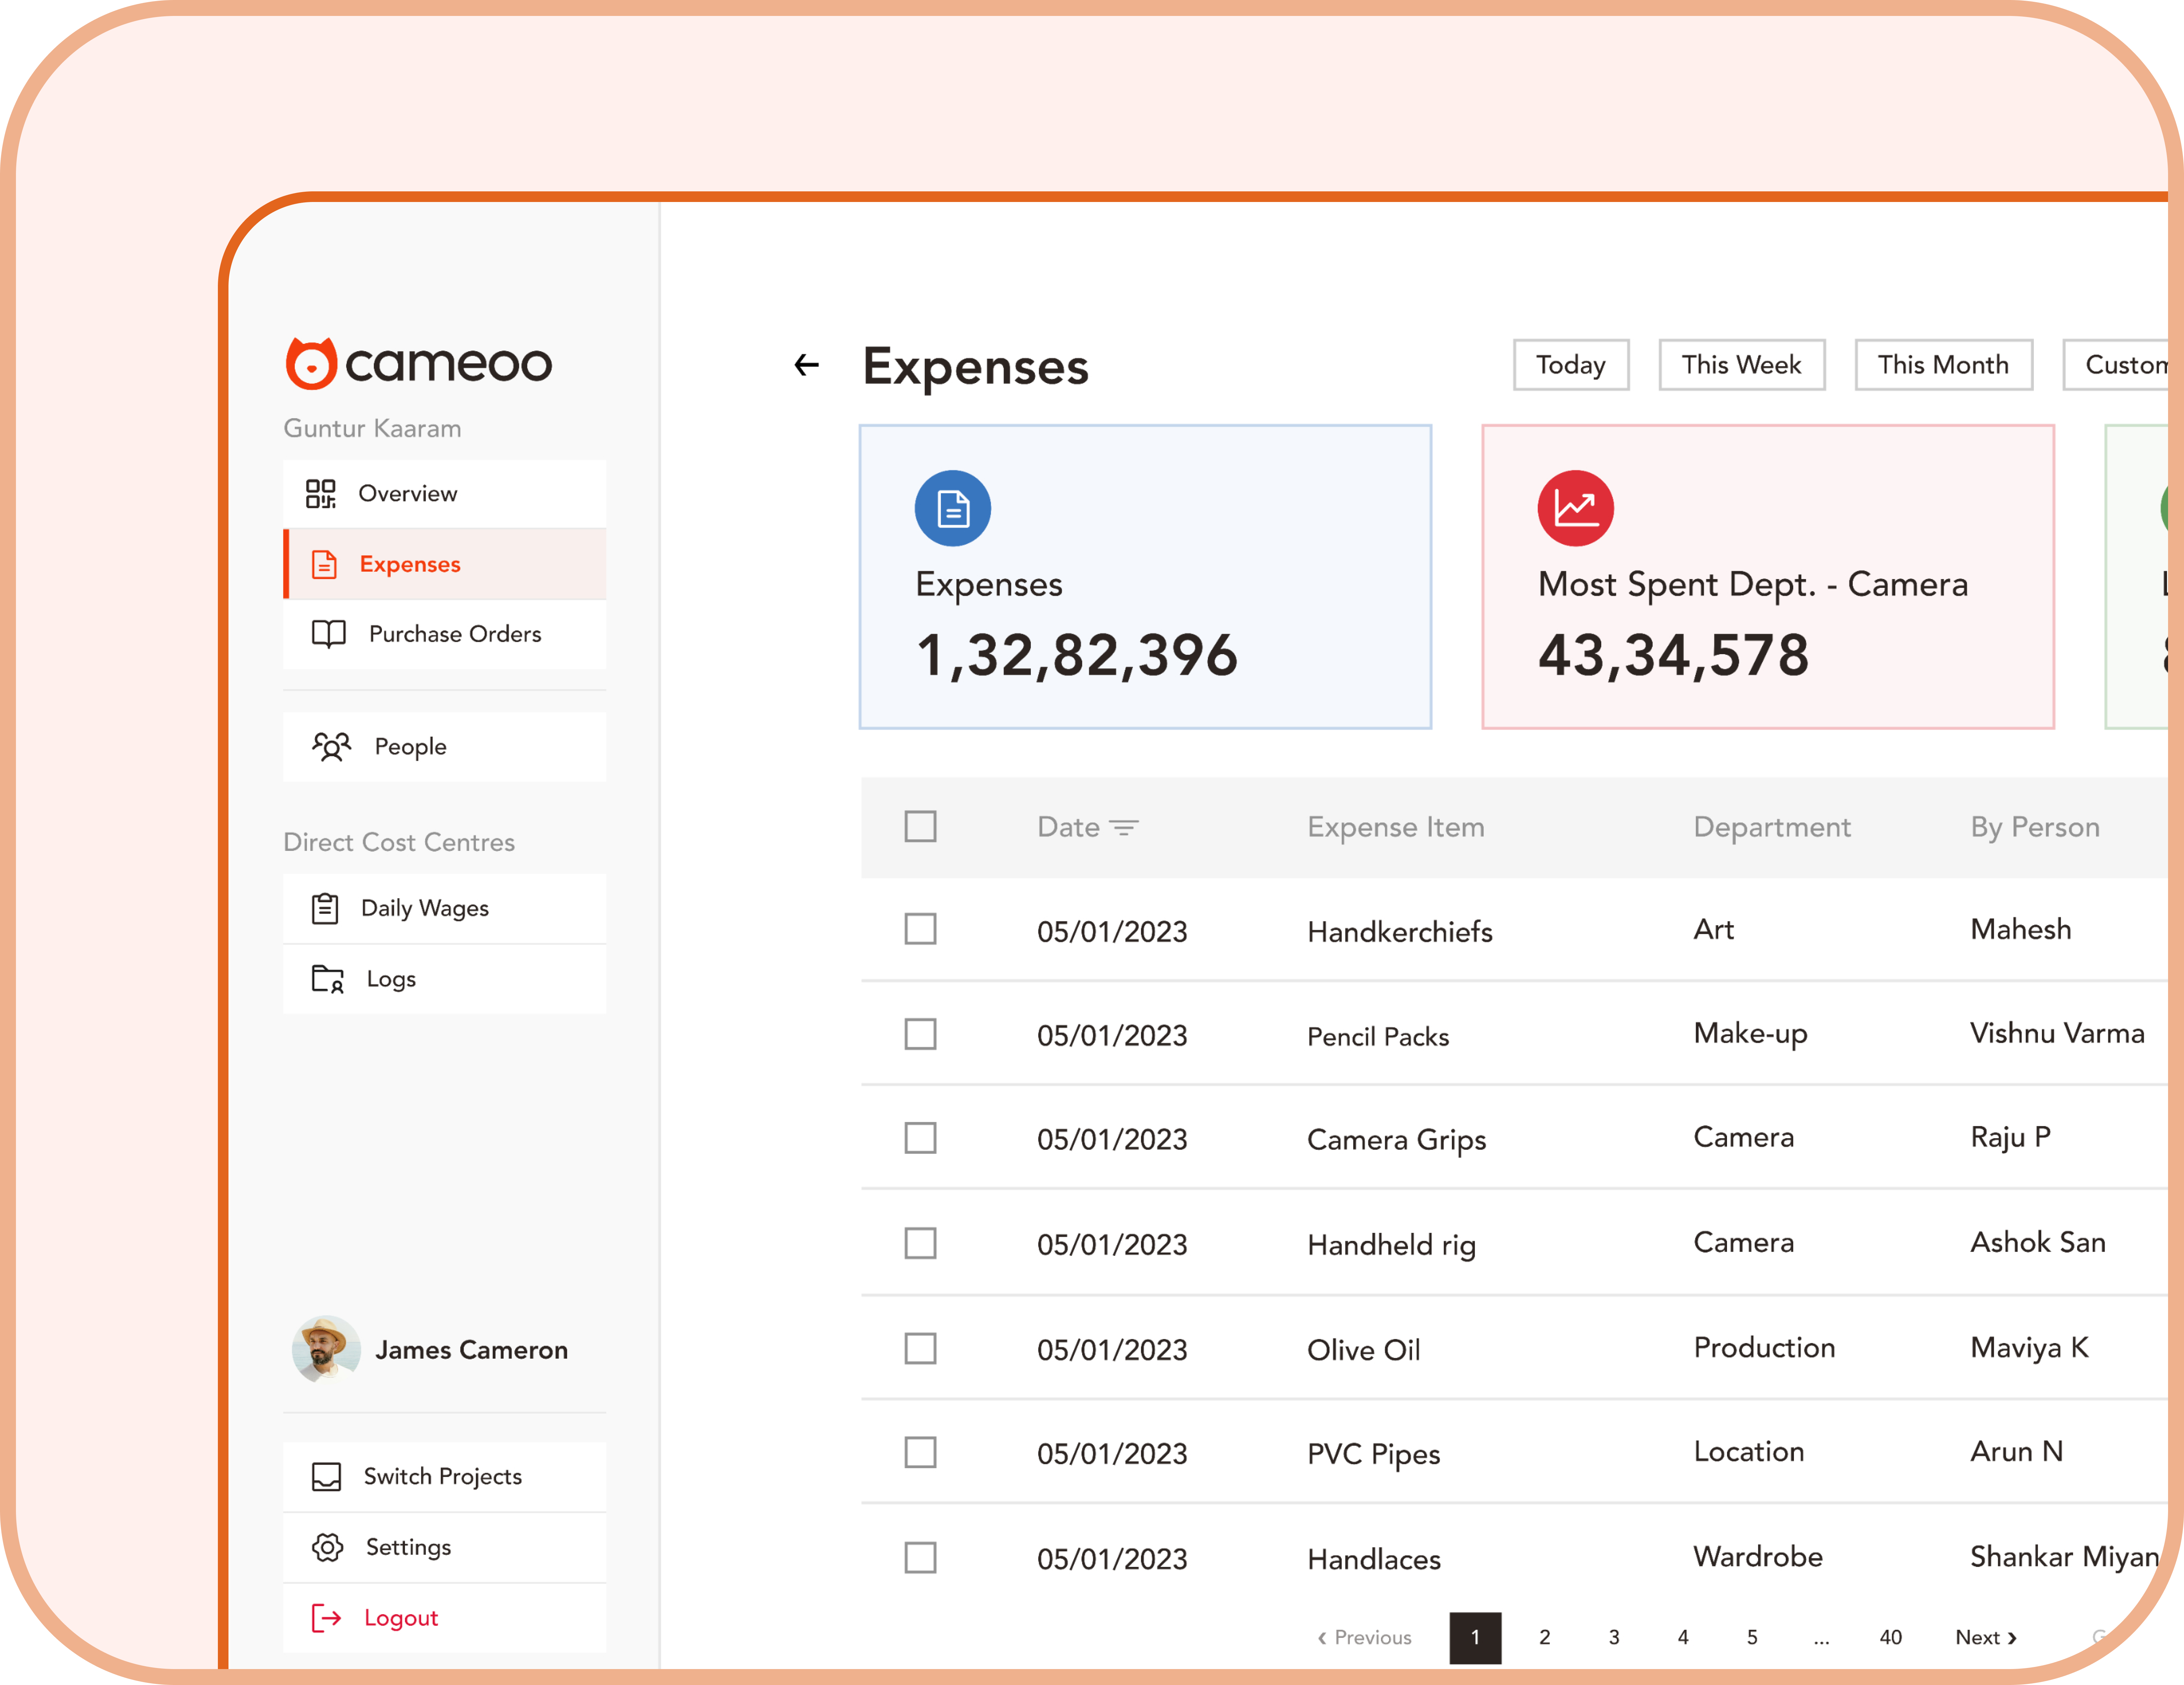Click the Date column sort icon
2184x1685 pixels.
click(1124, 827)
